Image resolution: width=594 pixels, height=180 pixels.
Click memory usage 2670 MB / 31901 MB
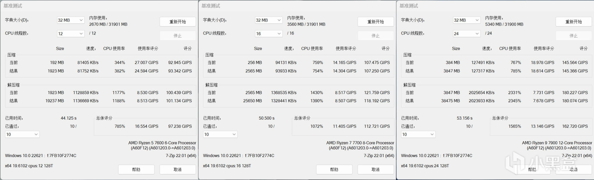tap(108, 24)
